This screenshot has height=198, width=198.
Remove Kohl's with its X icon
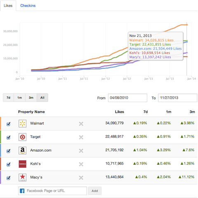(x=81, y=164)
